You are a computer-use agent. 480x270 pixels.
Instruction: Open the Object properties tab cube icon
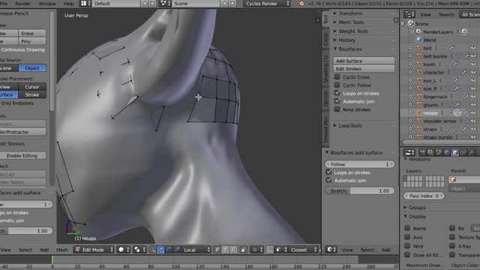pyautogui.click(x=455, y=152)
